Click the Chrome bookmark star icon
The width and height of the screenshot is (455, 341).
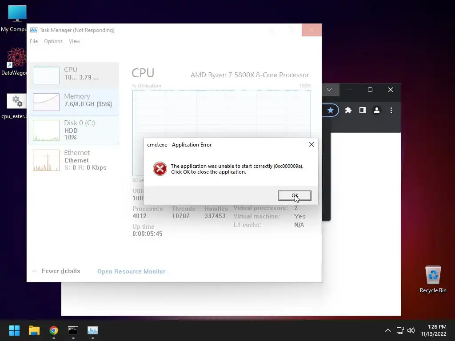coord(330,110)
